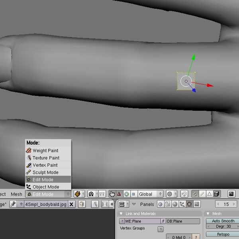The width and height of the screenshot is (239, 239).
Task: Open image browse dropdown beside 4Smpl_bodybald.jpg
Action: (x=21, y=204)
